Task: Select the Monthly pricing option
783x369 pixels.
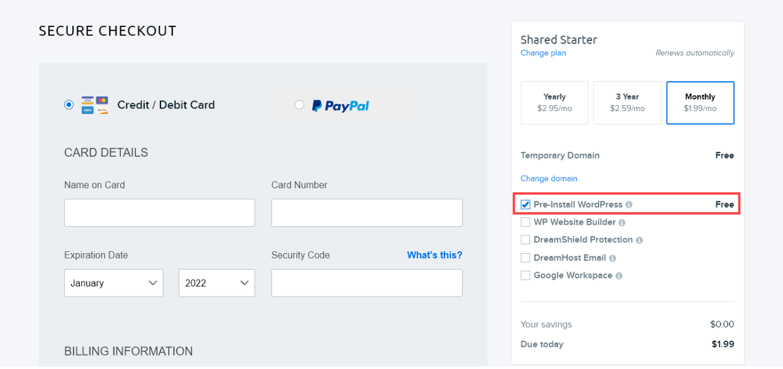Action: [x=700, y=103]
